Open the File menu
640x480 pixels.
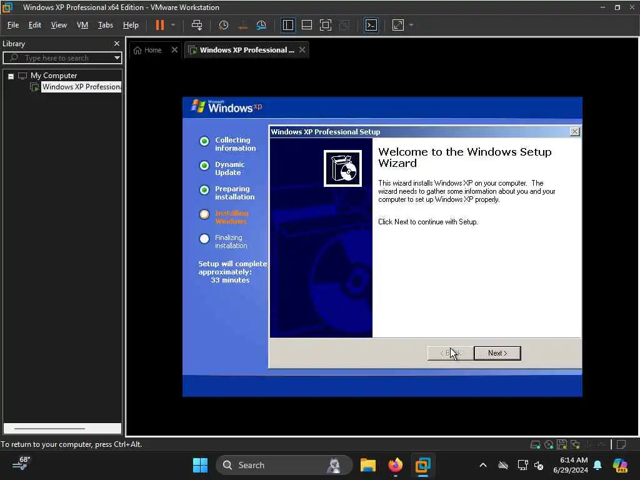(x=13, y=25)
